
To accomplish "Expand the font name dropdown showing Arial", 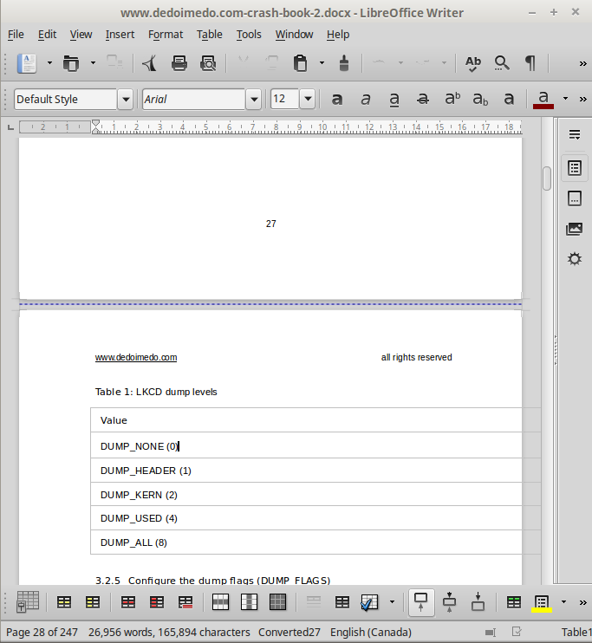I will click(254, 100).
